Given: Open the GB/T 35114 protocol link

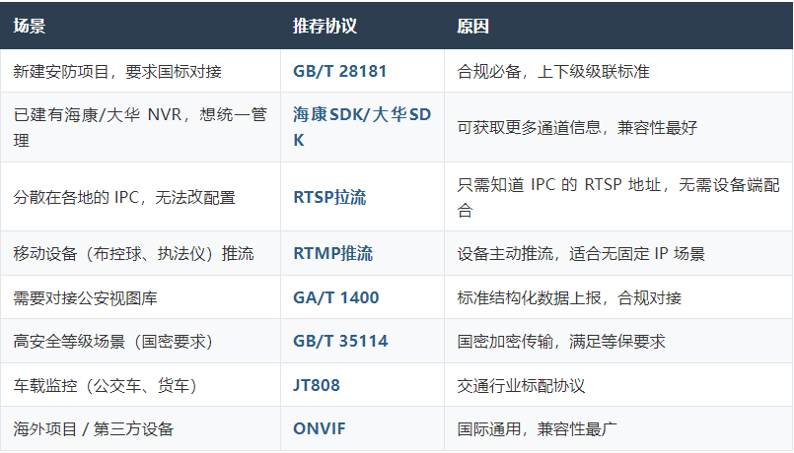Looking at the screenshot, I should pyautogui.click(x=340, y=341).
